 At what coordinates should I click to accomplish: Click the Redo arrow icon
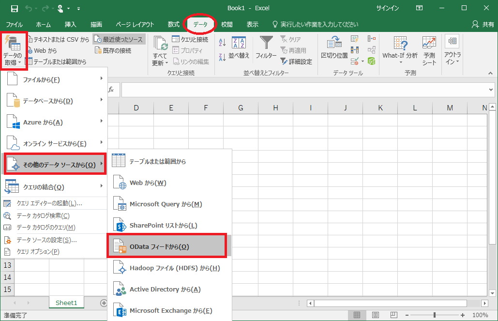click(x=45, y=9)
